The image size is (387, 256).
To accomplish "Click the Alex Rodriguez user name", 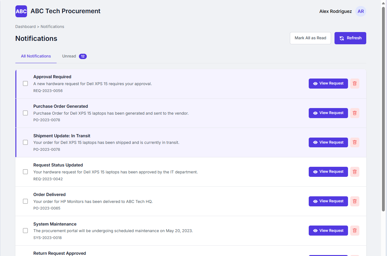I will pyautogui.click(x=335, y=11).
